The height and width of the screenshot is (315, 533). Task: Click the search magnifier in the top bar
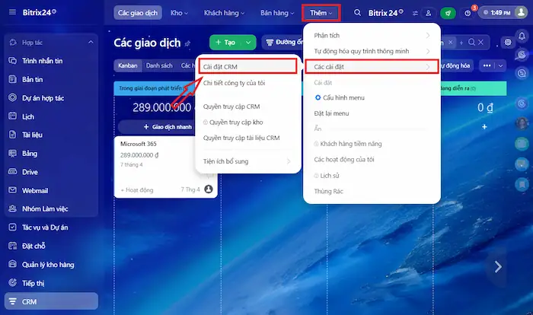357,13
